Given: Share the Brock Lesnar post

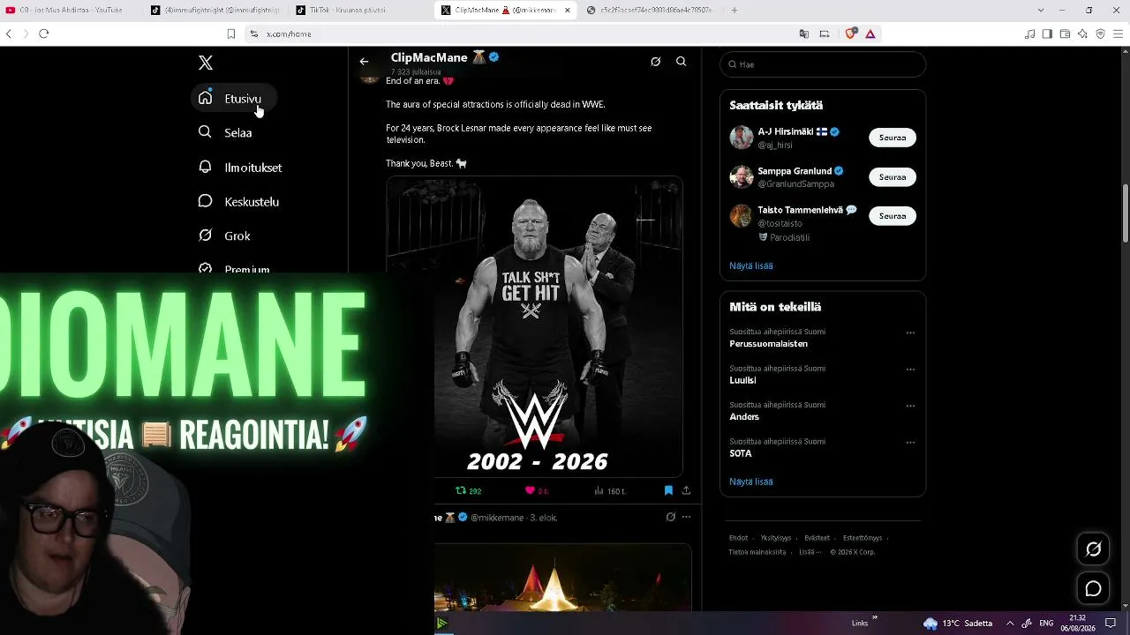Looking at the screenshot, I should pyautogui.click(x=686, y=490).
